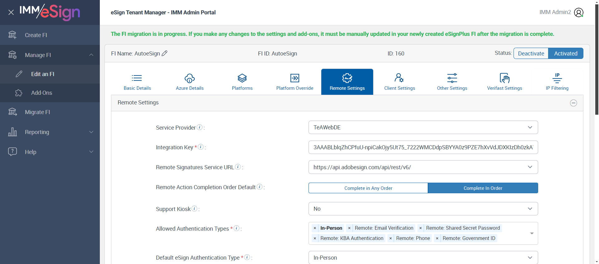The image size is (599, 264).
Task: Open the Support Kiosk dropdown
Action: (x=423, y=209)
